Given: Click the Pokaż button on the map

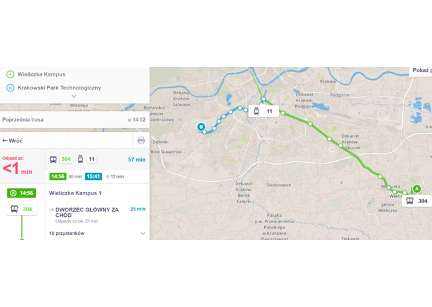Looking at the screenshot, I should point(420,71).
